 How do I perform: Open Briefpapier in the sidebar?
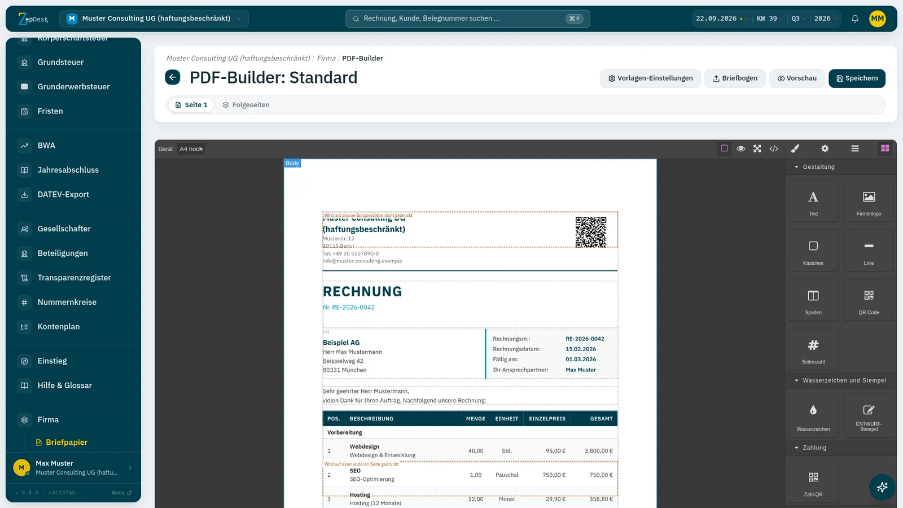(67, 443)
